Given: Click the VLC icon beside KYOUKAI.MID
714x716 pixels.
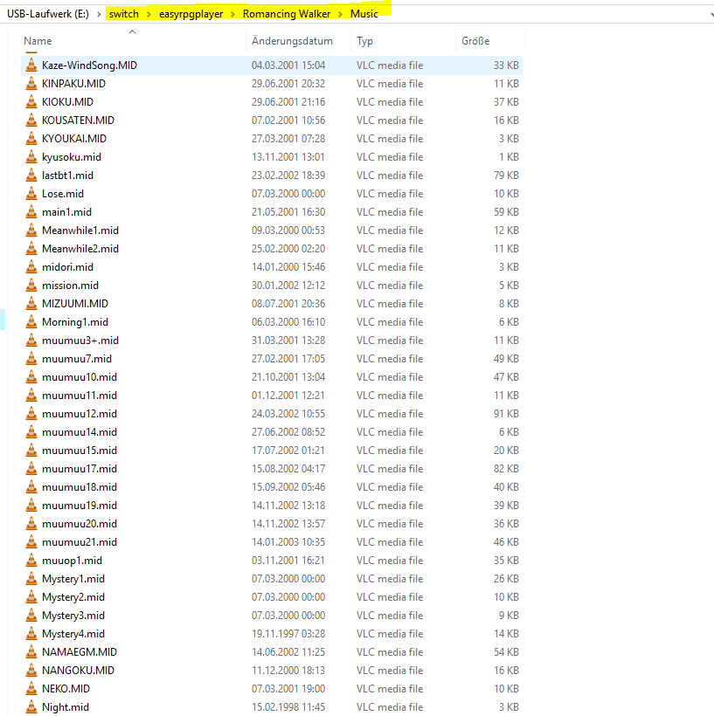Looking at the screenshot, I should [x=31, y=138].
